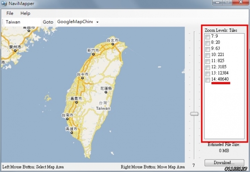This screenshot has width=250, height=172.
Task: Click the 'Zoom Levels: Tiles' heading
Action: 221,31
